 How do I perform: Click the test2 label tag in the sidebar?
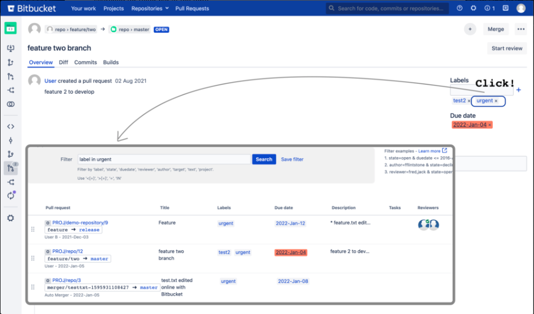point(459,101)
